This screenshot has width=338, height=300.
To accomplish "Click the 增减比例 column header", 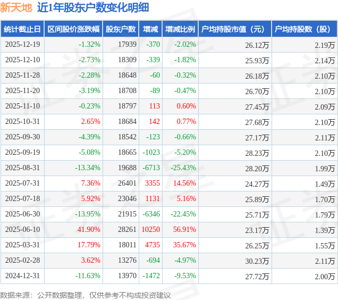I will 180,29.
